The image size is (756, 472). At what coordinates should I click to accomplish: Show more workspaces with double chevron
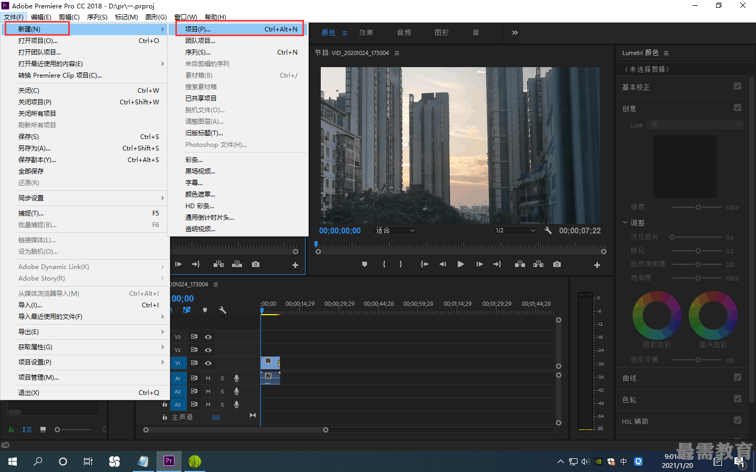pos(515,33)
